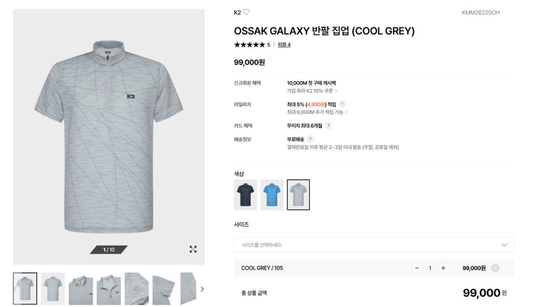Click the heart wishlist icon beside K2
This screenshot has width=539, height=307.
(246, 12)
